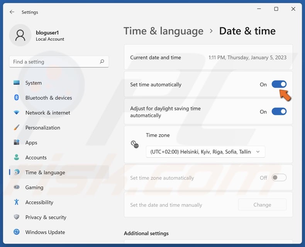The image size is (305, 247).
Task: Select Accounts in sidebar
Action: (59, 157)
